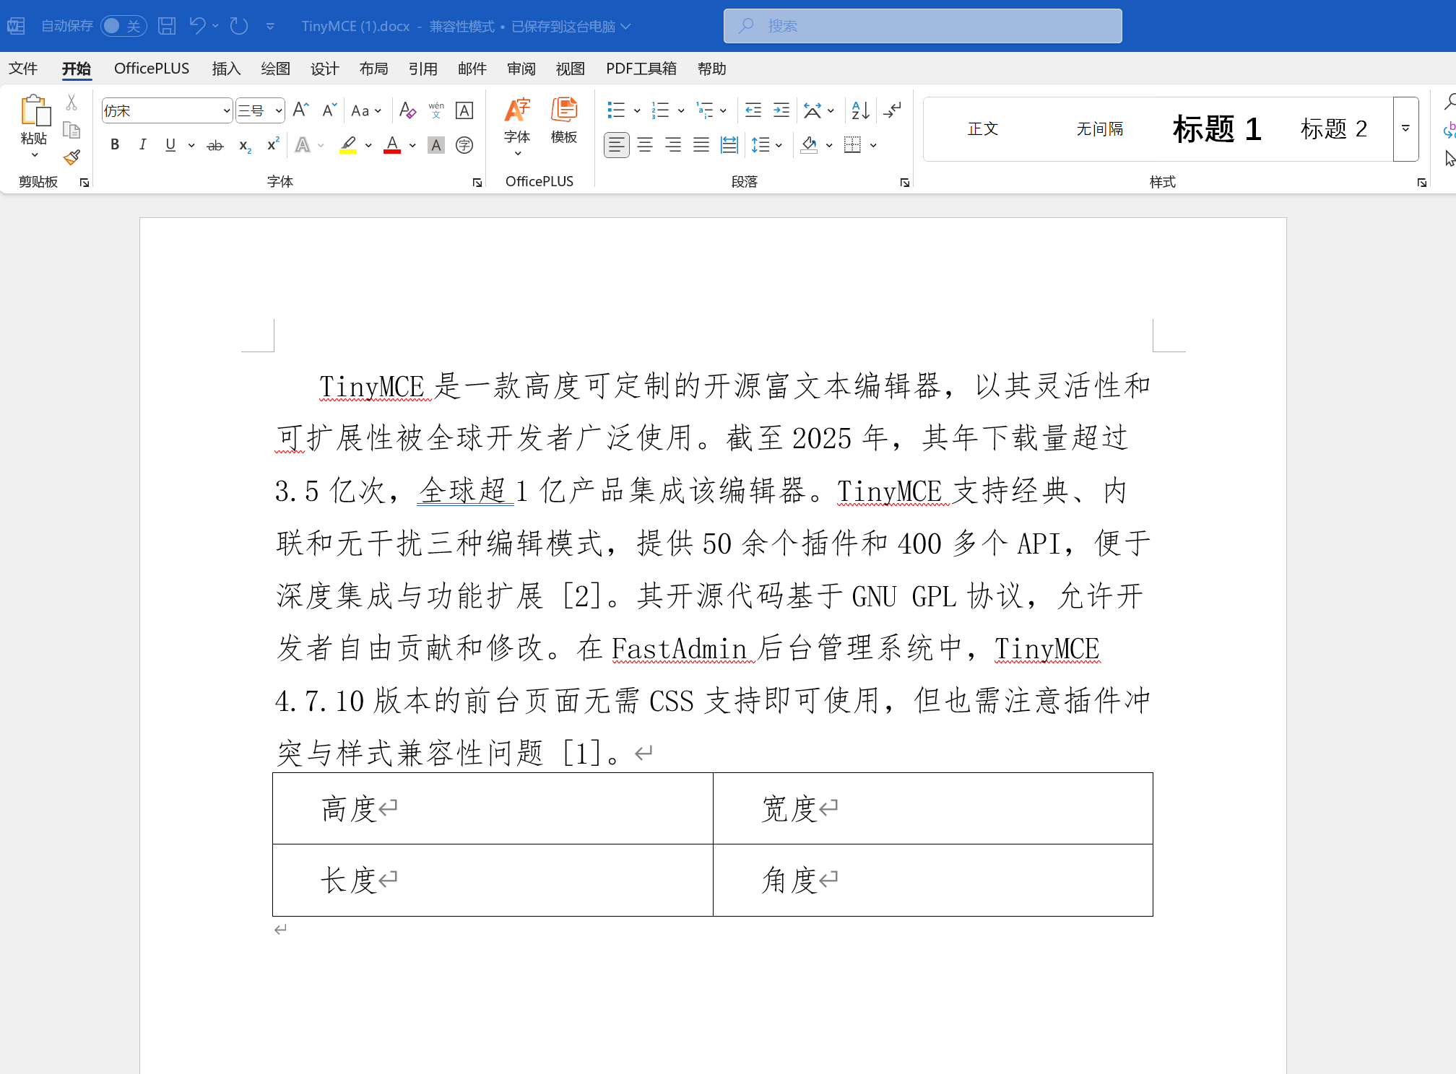The image size is (1456, 1074).
Task: Apply center paragraph alignment
Action: click(645, 145)
